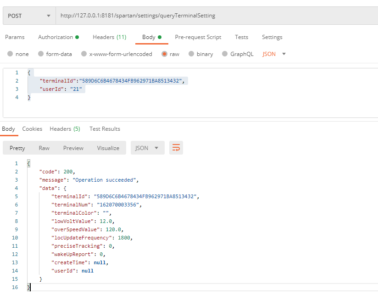Open the Authorization tab
This screenshot has width=378, height=295.
58,37
